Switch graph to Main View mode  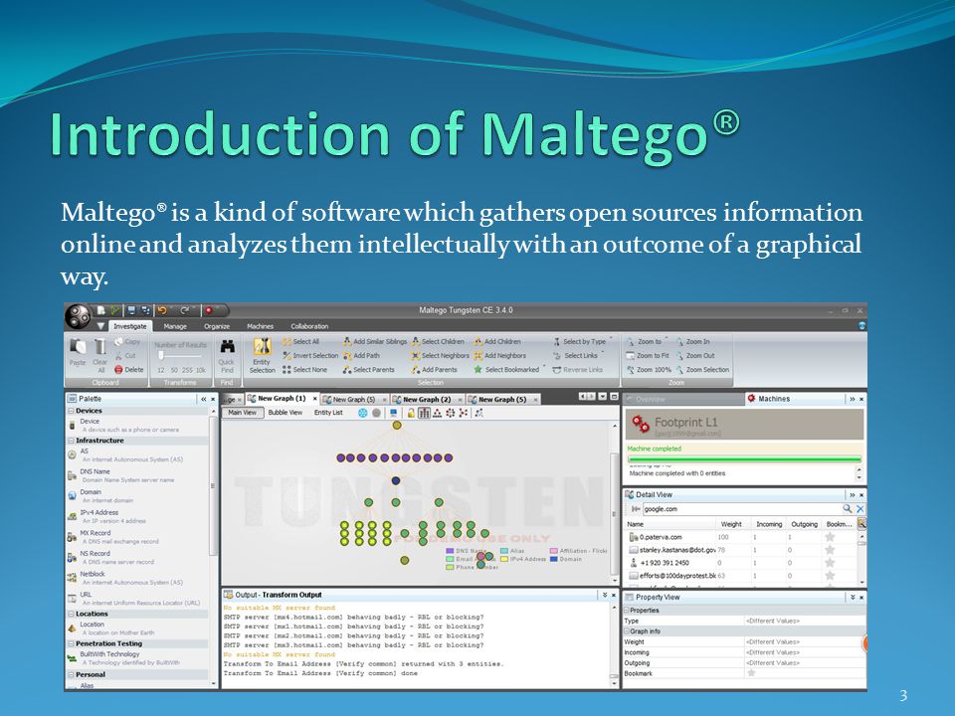coord(243,413)
